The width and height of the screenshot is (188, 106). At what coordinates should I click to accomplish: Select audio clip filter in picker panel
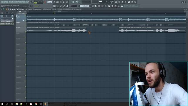pos(7,13)
